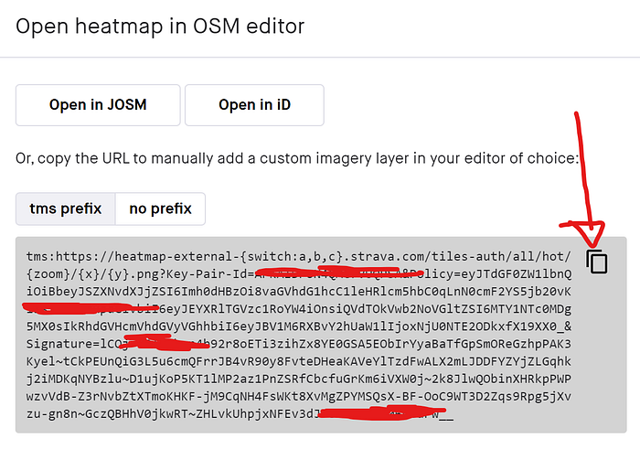Click the URL line starting with iOiBbeyJSZXNvdXJjZSI6
The image size is (640, 449).
click(x=299, y=292)
